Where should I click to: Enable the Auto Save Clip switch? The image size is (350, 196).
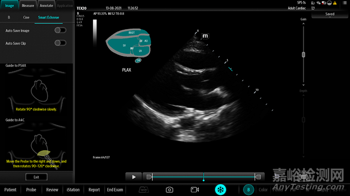pos(60,43)
